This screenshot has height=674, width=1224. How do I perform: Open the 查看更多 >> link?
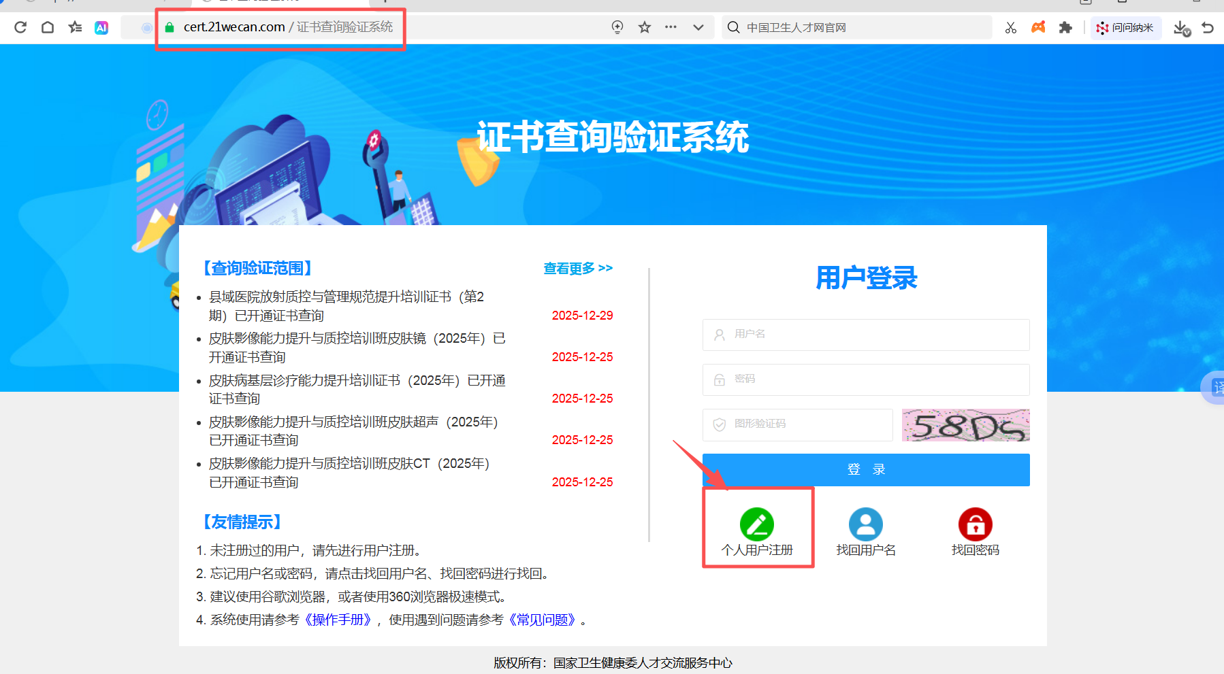pyautogui.click(x=578, y=269)
